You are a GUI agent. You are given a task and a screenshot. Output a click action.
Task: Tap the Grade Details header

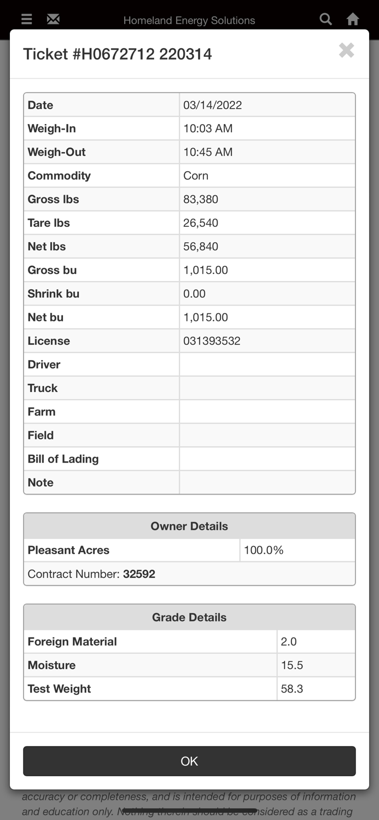(189, 617)
